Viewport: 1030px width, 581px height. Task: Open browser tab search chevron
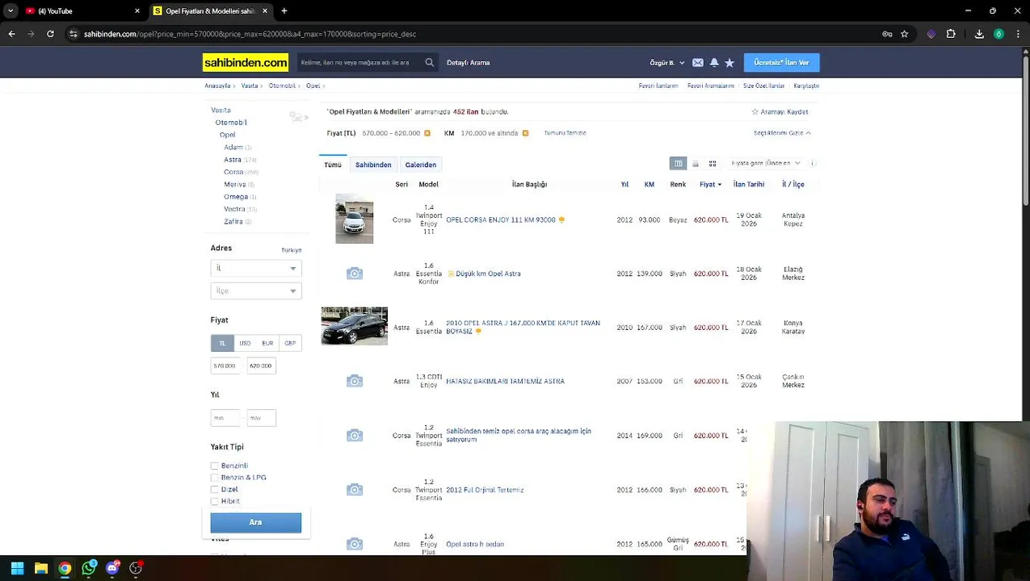(x=11, y=10)
